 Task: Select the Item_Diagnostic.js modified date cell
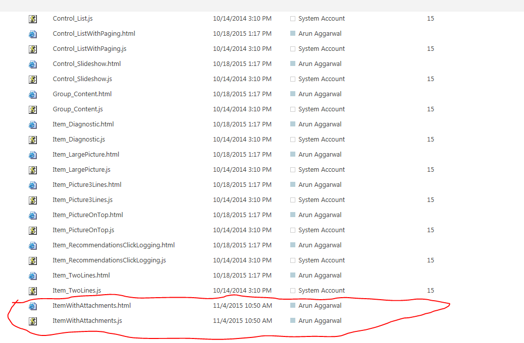tap(242, 140)
